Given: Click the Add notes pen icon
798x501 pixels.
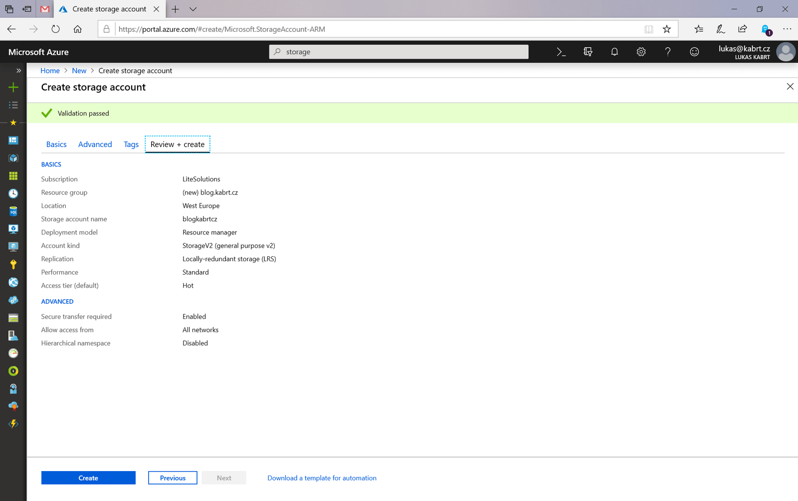Looking at the screenshot, I should (x=721, y=29).
